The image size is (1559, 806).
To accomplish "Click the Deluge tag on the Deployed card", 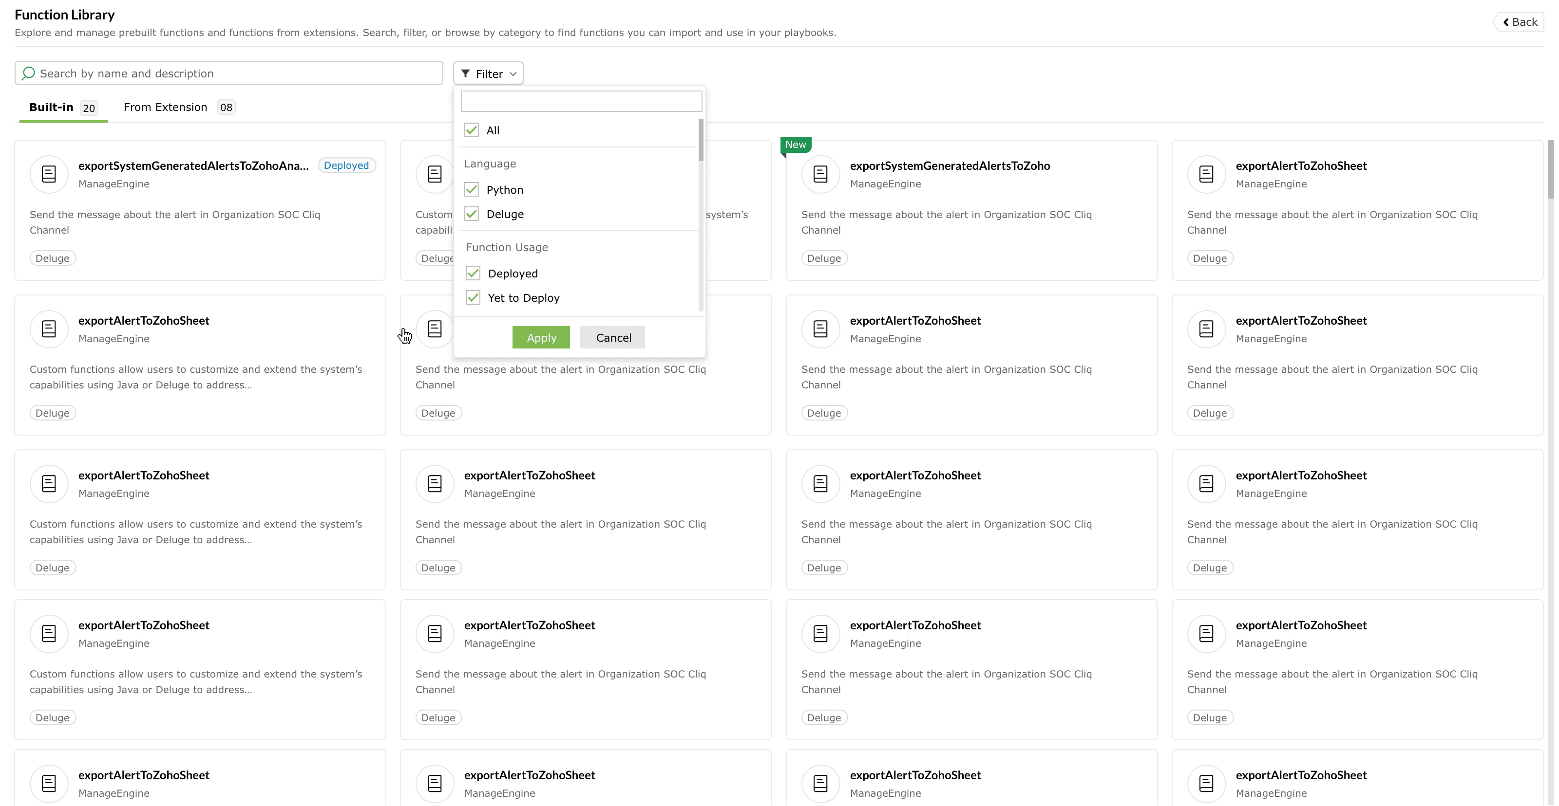I will pos(53,258).
